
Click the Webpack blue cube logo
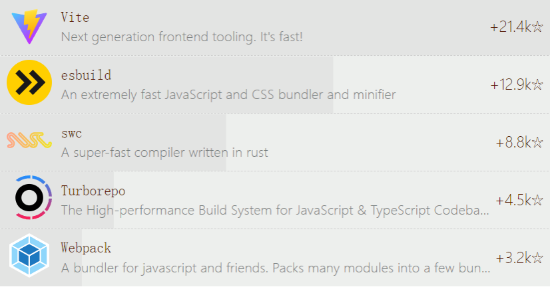pos(30,257)
